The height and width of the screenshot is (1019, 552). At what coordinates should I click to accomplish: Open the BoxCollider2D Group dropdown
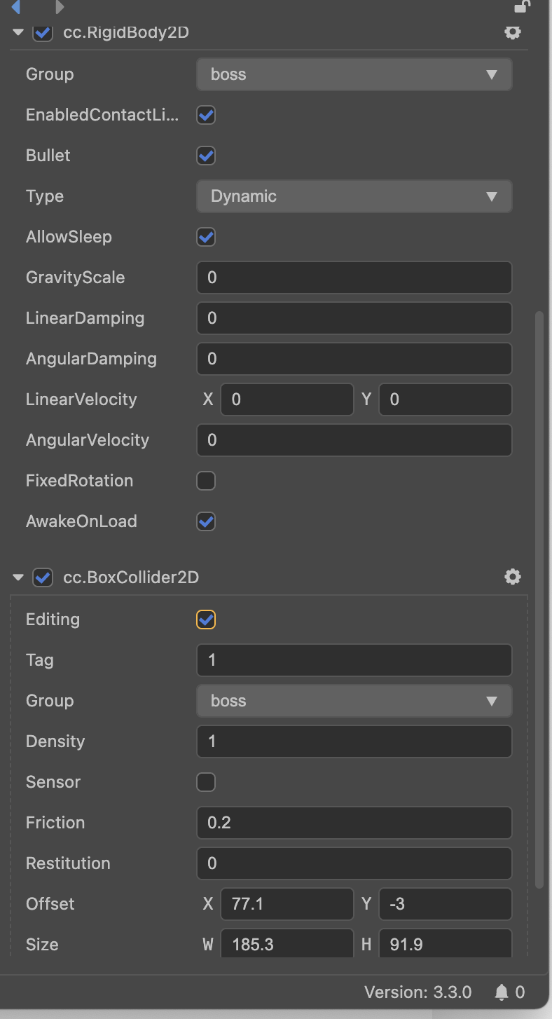coord(354,701)
